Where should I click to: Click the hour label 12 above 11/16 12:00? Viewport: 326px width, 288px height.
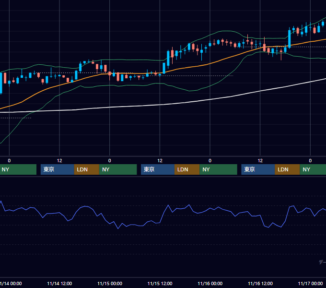(260, 161)
